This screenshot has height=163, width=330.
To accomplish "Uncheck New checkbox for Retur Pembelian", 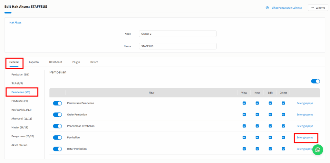I will (x=257, y=149).
